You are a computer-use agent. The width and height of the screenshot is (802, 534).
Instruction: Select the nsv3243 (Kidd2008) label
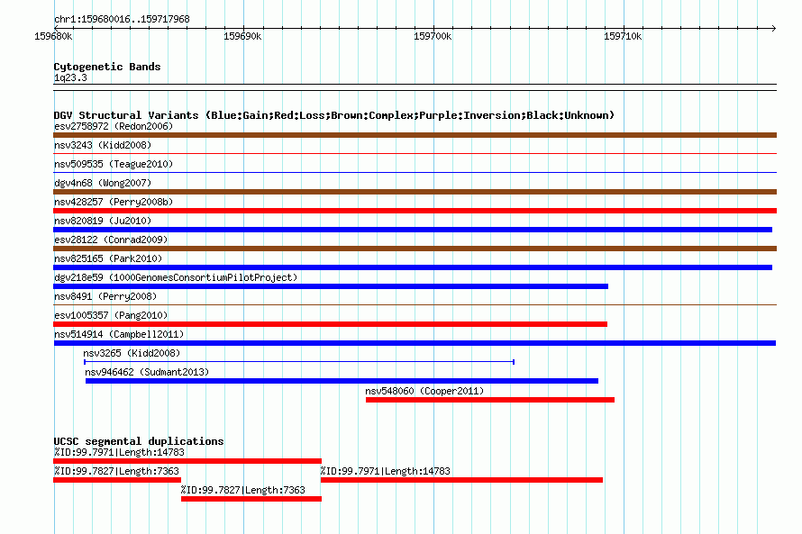tap(103, 145)
